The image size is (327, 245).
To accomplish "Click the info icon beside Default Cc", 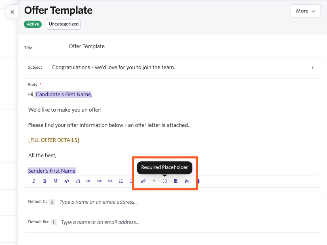I will pyautogui.click(x=52, y=202).
